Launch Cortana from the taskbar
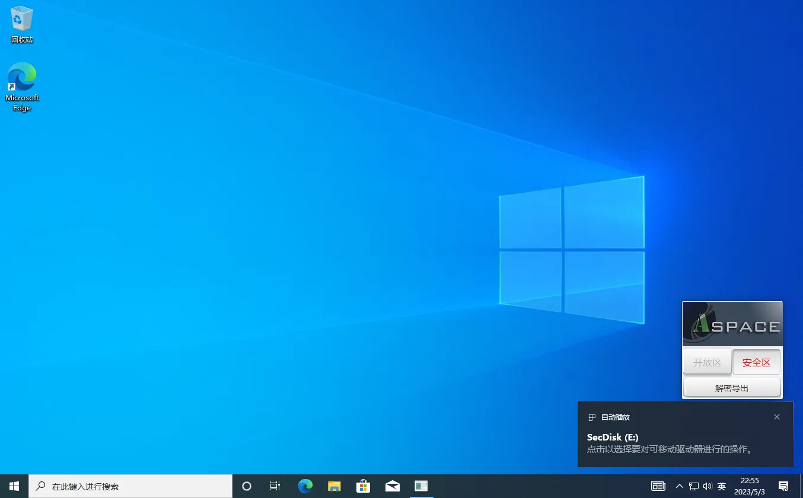 coord(246,486)
